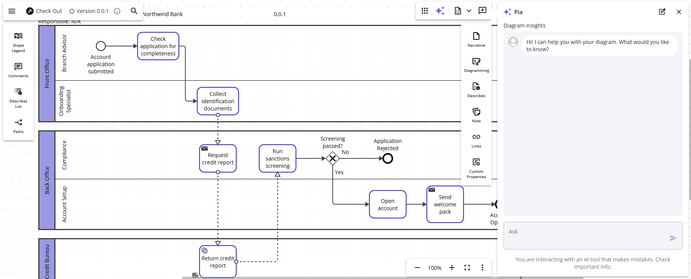This screenshot has height=279, width=691.
Task: Click the Screening passed gateway diamond
Action: [333, 158]
